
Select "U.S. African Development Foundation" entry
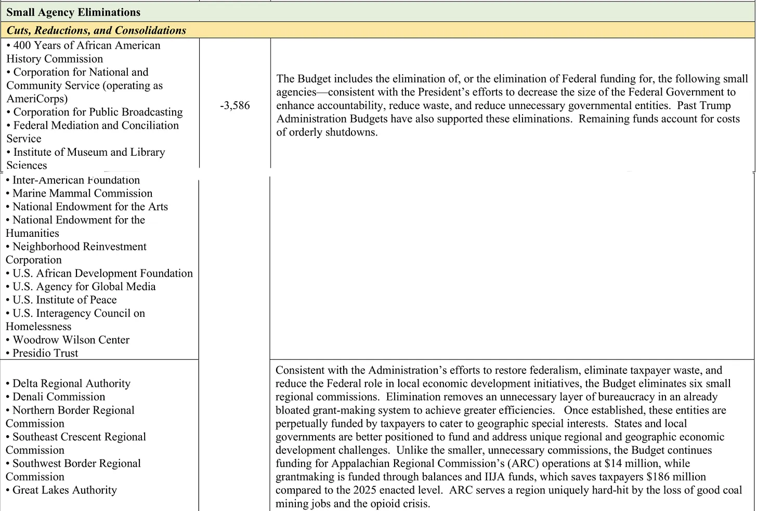pos(102,273)
